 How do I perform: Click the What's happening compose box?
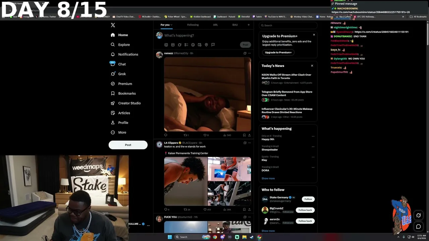click(x=207, y=35)
